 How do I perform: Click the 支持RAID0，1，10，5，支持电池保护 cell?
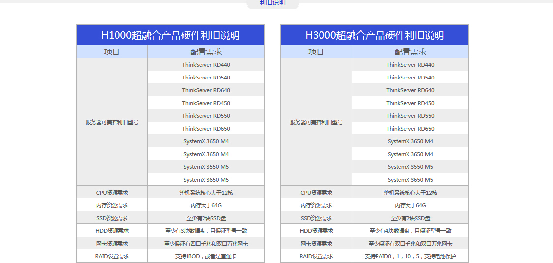click(x=410, y=256)
